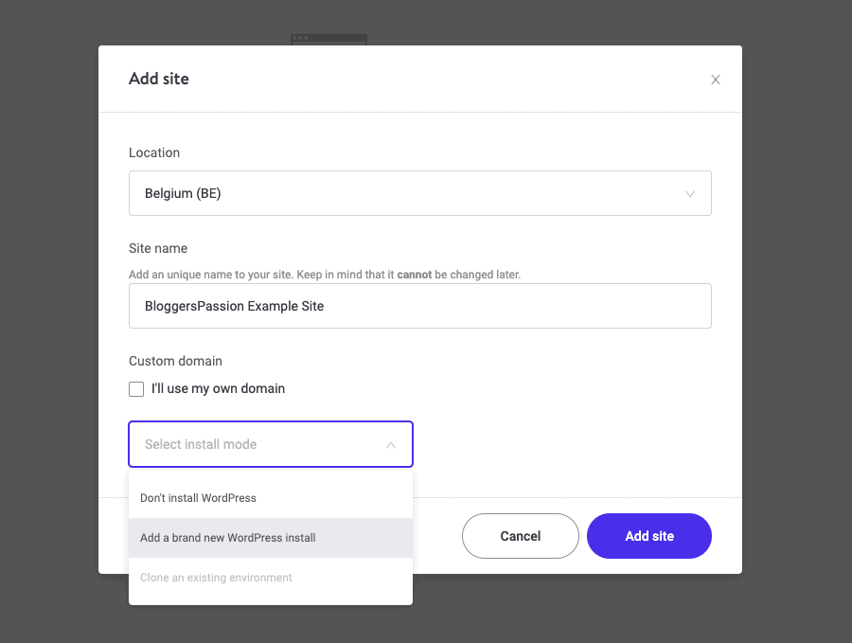The width and height of the screenshot is (852, 643).
Task: Collapse install mode list via up chevron
Action: 391,445
